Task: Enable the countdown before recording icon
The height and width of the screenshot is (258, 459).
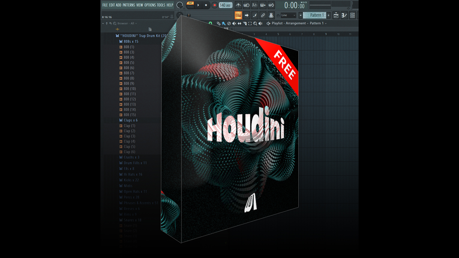Action: click(x=255, y=5)
